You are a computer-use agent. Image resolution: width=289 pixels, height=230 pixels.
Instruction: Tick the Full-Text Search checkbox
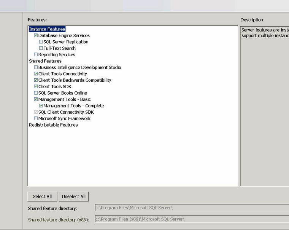tap(41, 48)
